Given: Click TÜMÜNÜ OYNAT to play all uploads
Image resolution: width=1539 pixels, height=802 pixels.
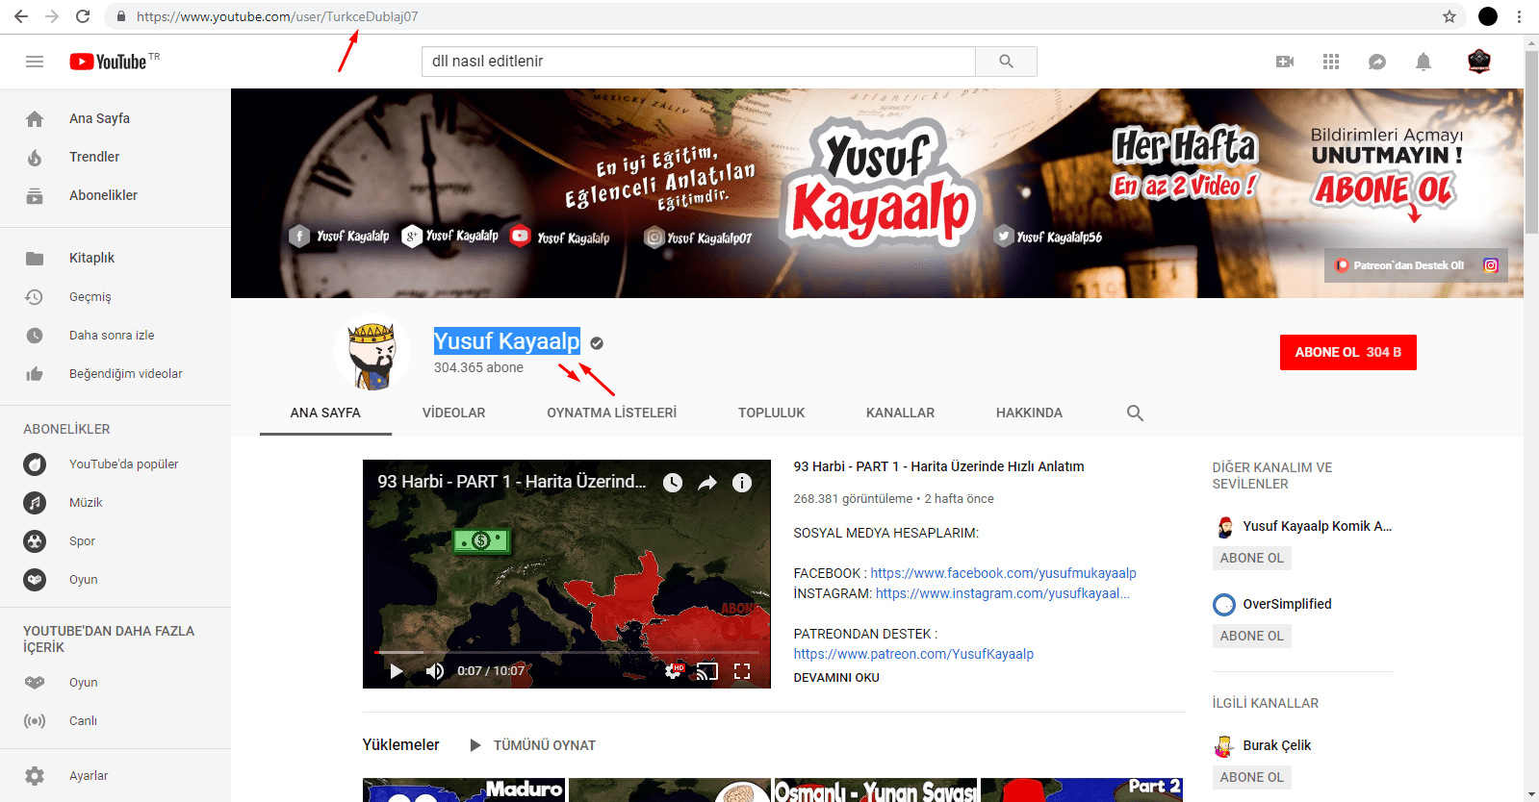Looking at the screenshot, I should 532,745.
